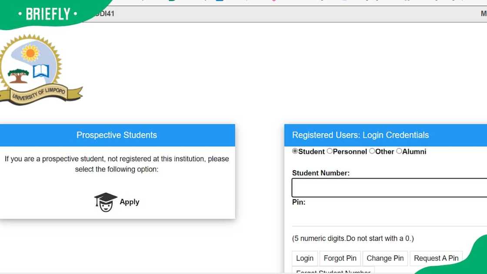Image resolution: width=487 pixels, height=274 pixels.
Task: Click the sun emblem in the crest
Action: (x=30, y=53)
